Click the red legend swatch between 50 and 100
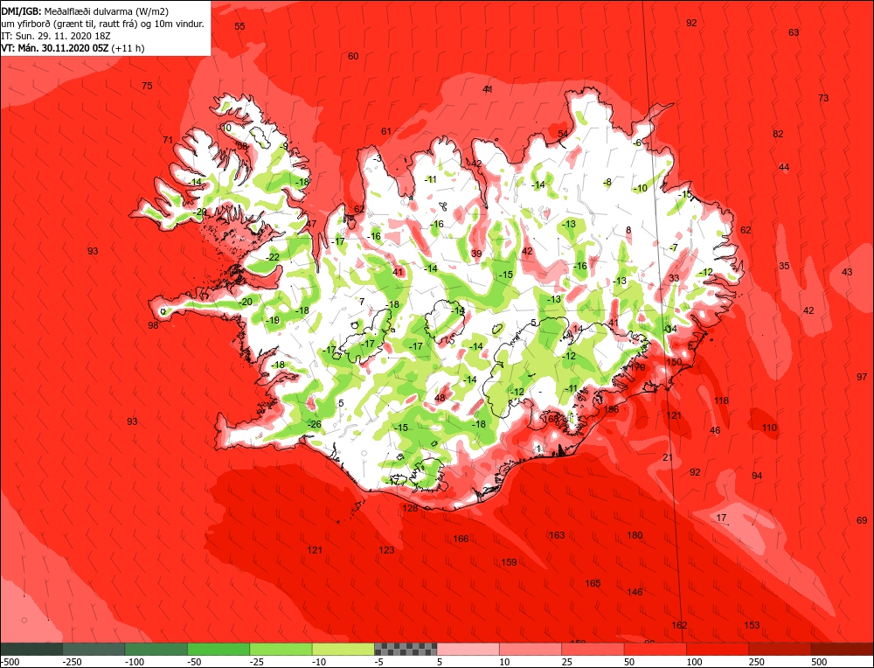Screen dimensions: 874x668 655,649
